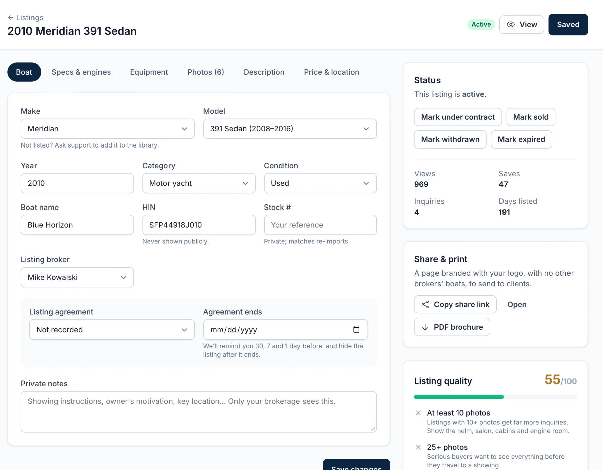Image resolution: width=603 pixels, height=470 pixels.
Task: Click the Year field containing 2010
Action: 77,183
